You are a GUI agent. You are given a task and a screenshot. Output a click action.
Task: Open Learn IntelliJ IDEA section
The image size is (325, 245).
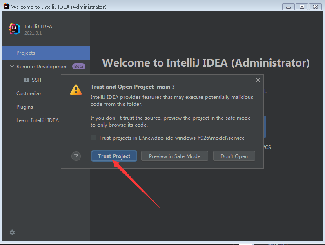click(38, 120)
